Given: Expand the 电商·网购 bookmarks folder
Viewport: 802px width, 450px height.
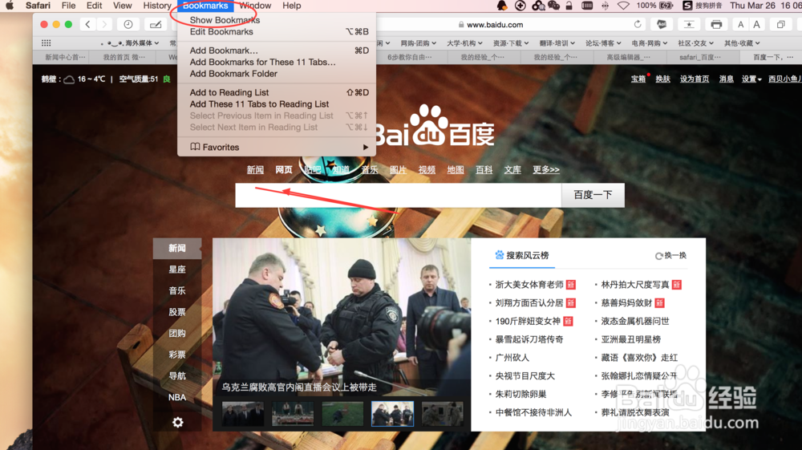Looking at the screenshot, I should click(650, 43).
